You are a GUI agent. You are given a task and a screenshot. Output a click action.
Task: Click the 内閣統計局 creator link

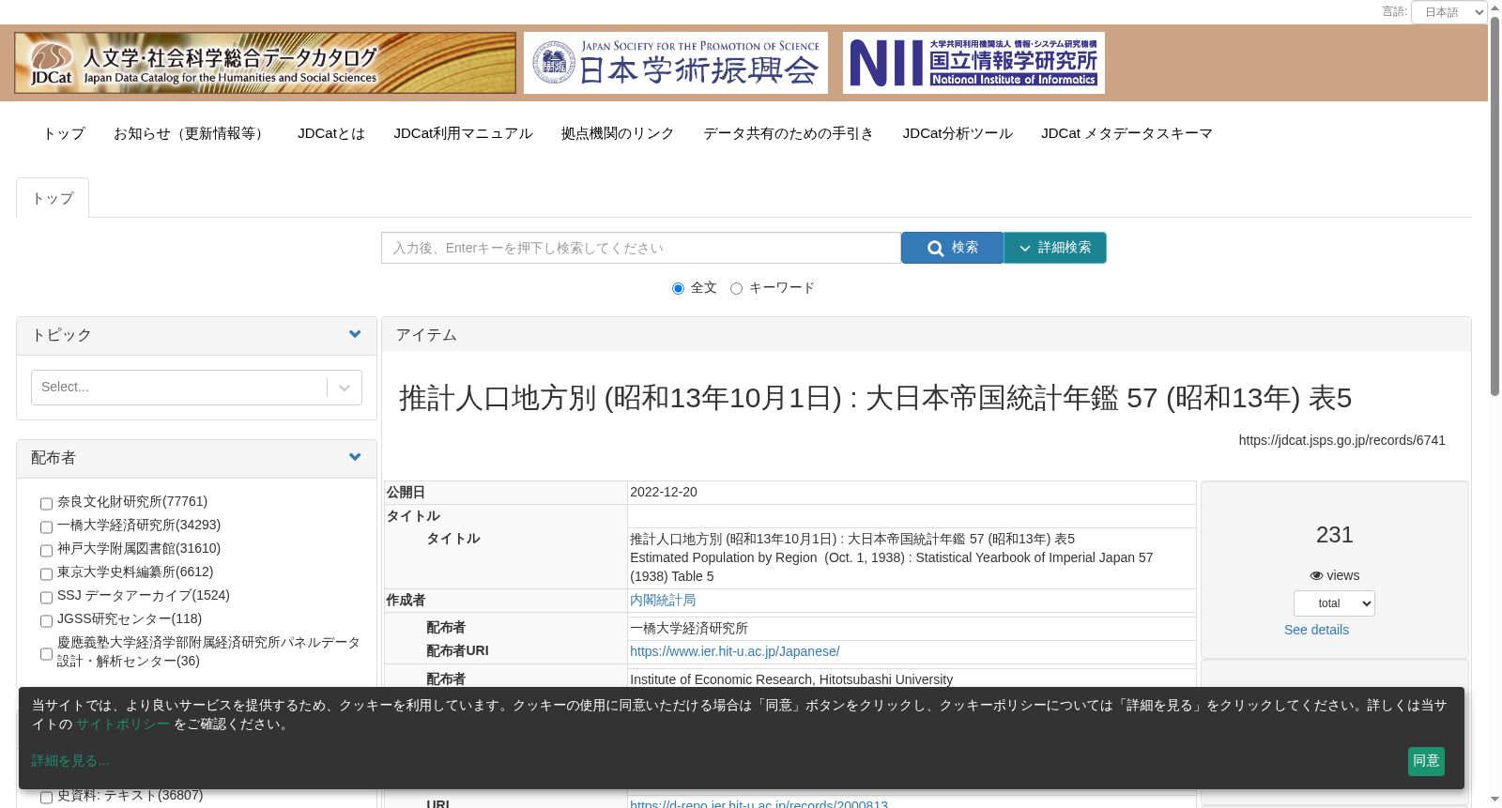coord(663,600)
